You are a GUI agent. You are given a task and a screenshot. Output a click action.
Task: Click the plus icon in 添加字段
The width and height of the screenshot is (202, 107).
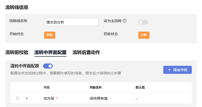pos(169,70)
